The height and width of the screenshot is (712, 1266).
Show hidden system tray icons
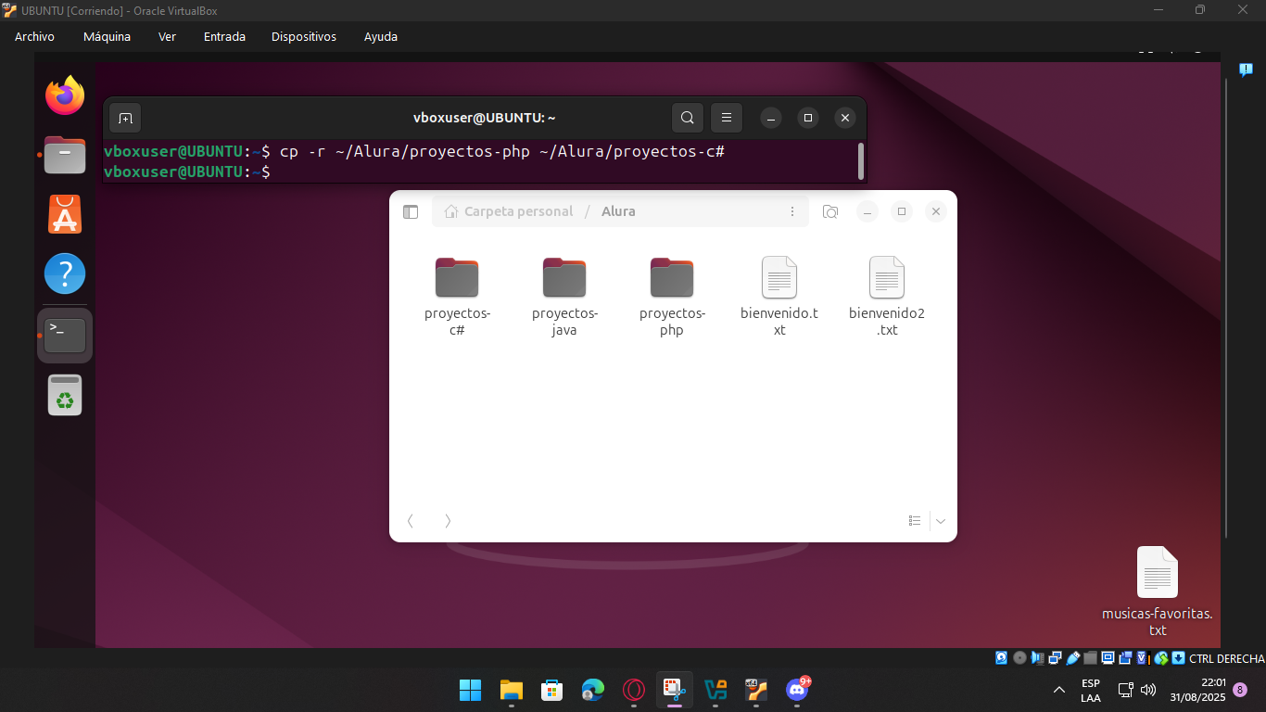point(1059,690)
